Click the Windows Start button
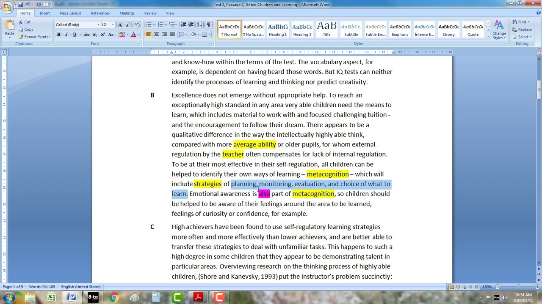Viewport: 542px width, 304px height. [9, 298]
